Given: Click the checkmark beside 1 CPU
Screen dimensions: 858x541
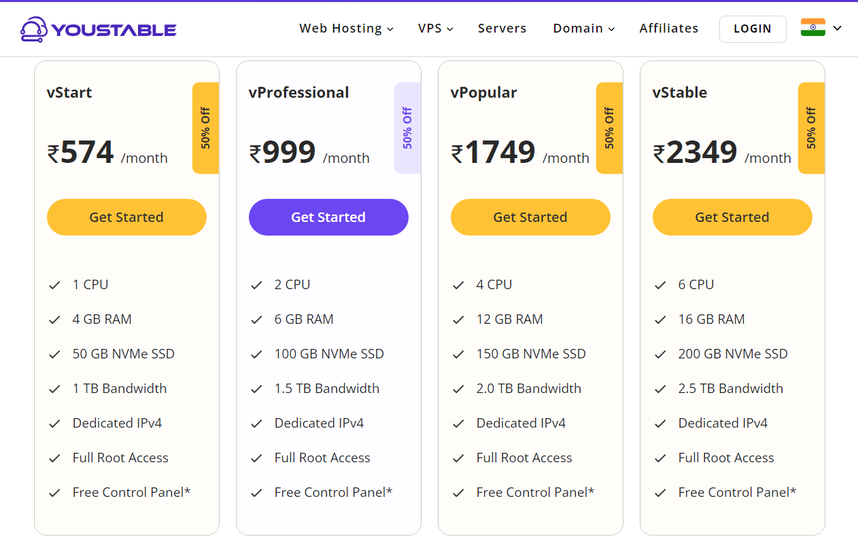Looking at the screenshot, I should (54, 285).
